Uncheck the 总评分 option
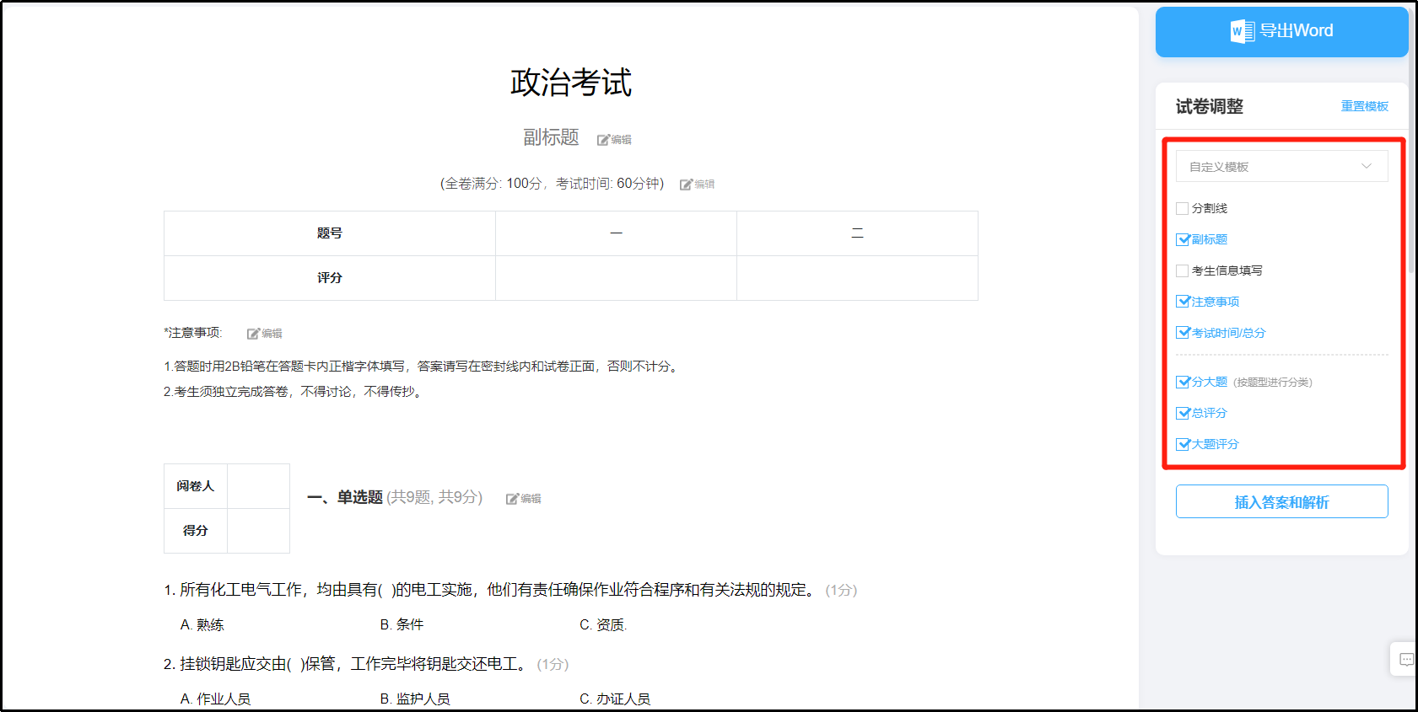This screenshot has height=712, width=1418. tap(1182, 413)
